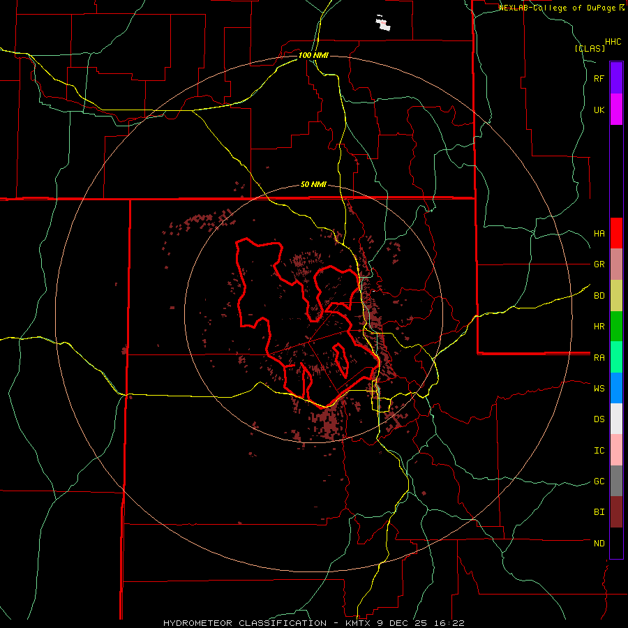Viewport: 628px width, 628px height.
Task: Click the WS legend label
Action: pos(599,389)
